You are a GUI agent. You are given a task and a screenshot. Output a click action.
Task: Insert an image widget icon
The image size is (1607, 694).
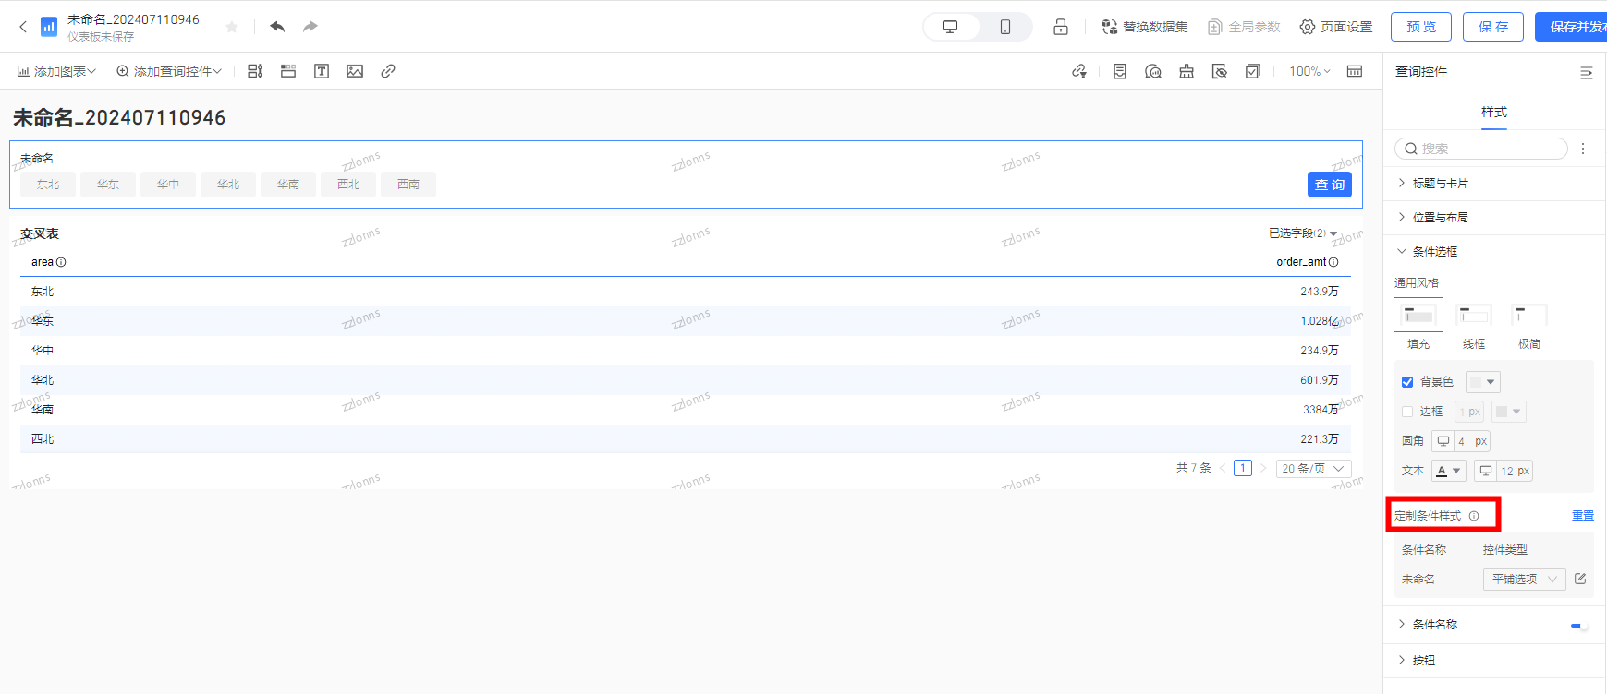[x=355, y=71]
